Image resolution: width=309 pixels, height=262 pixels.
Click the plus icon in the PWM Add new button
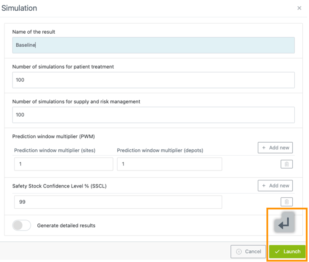click(x=264, y=148)
